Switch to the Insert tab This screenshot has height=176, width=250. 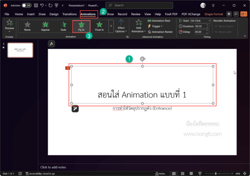pos(31,14)
